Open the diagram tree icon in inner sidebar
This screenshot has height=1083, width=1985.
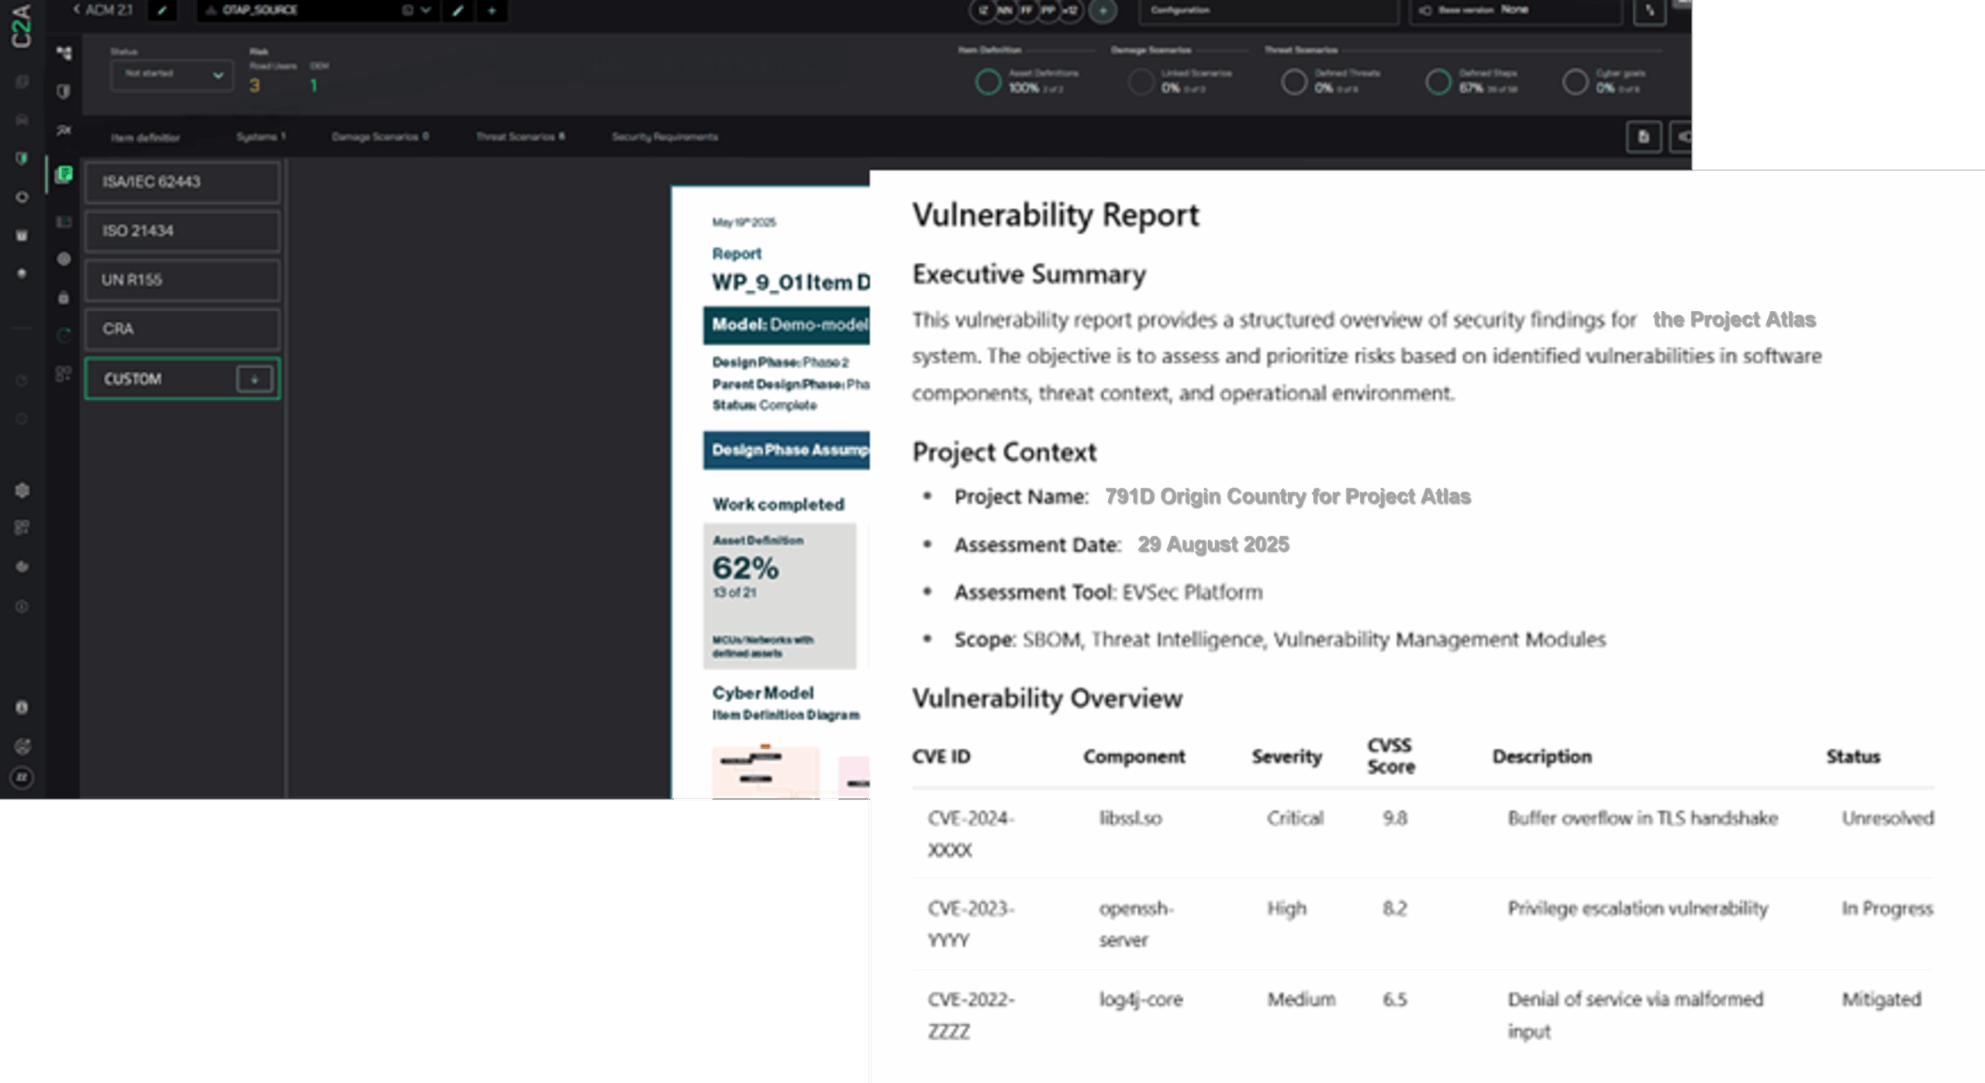pos(64,53)
